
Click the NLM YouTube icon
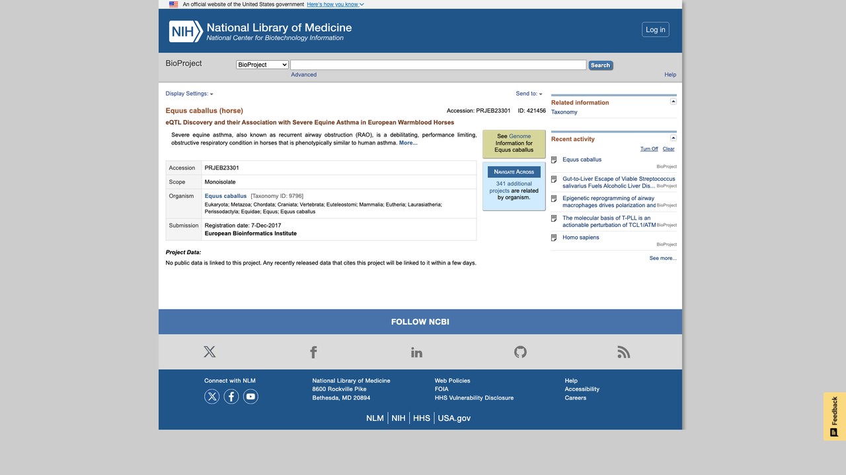pos(250,396)
